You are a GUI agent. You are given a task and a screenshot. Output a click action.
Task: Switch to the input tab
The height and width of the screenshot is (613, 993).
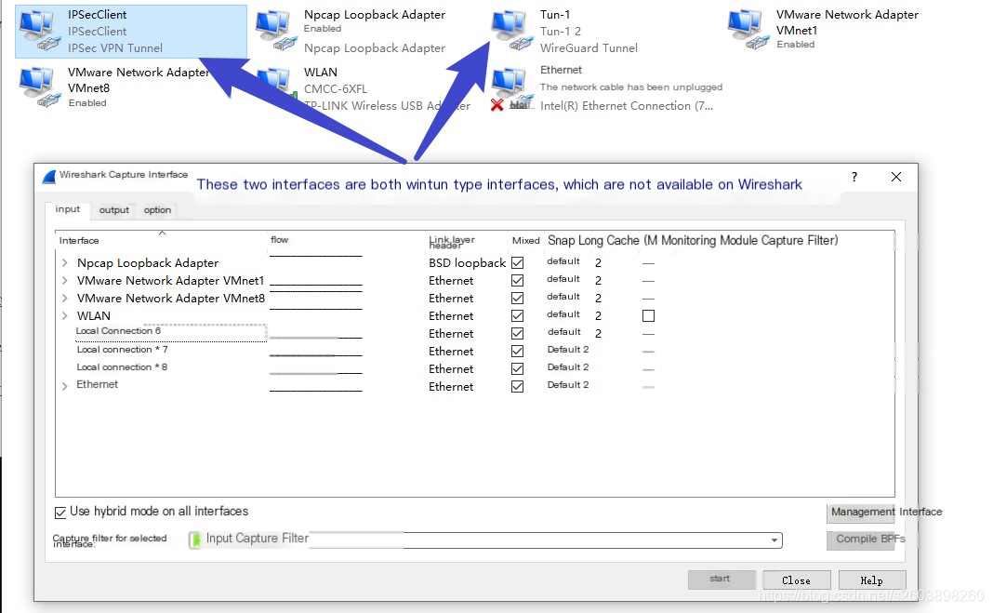click(68, 209)
